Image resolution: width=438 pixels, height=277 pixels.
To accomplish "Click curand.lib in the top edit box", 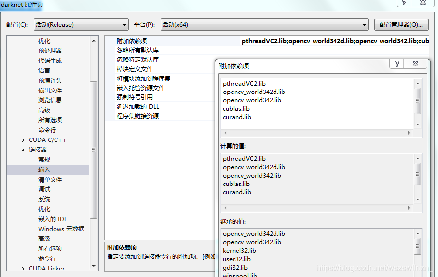I will [x=237, y=117].
